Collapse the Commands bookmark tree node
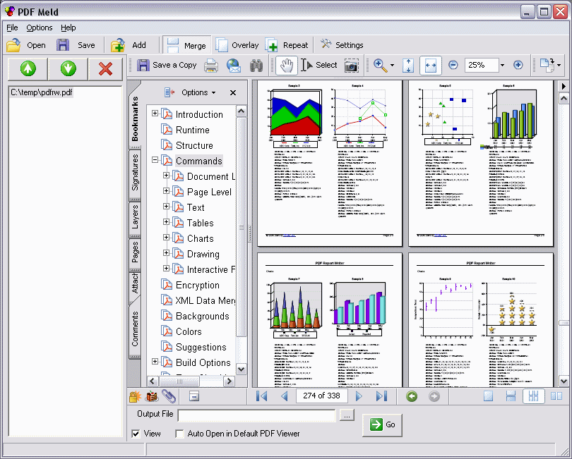The height and width of the screenshot is (459, 572). [x=155, y=161]
